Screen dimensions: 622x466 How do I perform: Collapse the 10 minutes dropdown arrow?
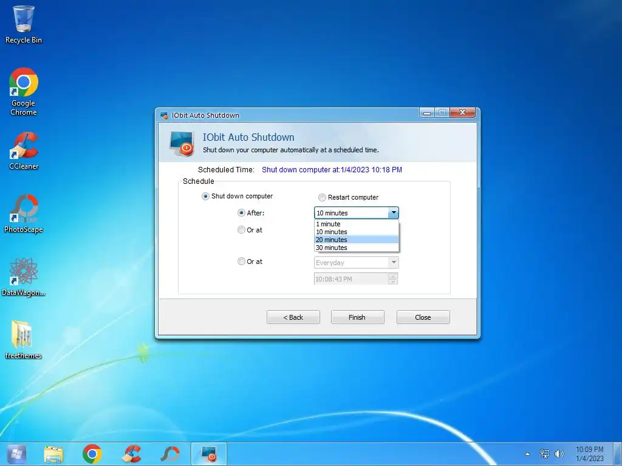393,213
